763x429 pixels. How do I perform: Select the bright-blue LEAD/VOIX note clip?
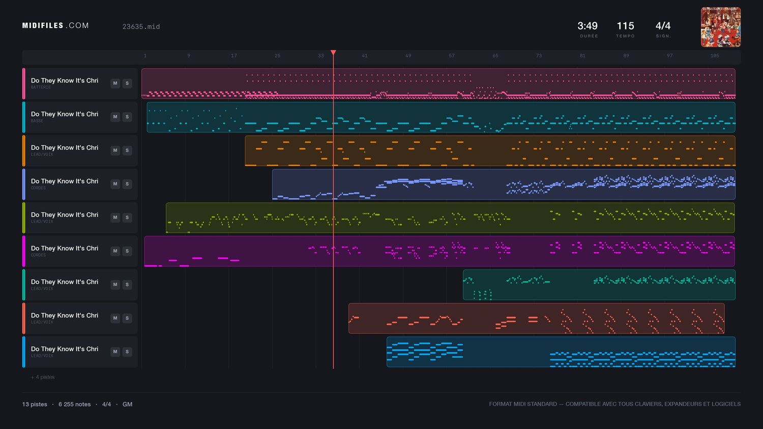click(x=561, y=352)
